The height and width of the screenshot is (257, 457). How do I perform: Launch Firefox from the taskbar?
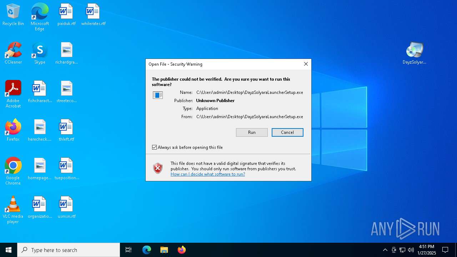(182, 250)
